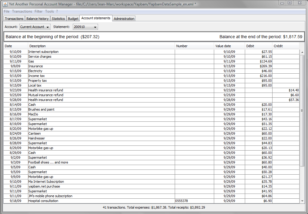This screenshot has width=308, height=214.
Task: Open the Filter menu
Action: tap(38, 11)
